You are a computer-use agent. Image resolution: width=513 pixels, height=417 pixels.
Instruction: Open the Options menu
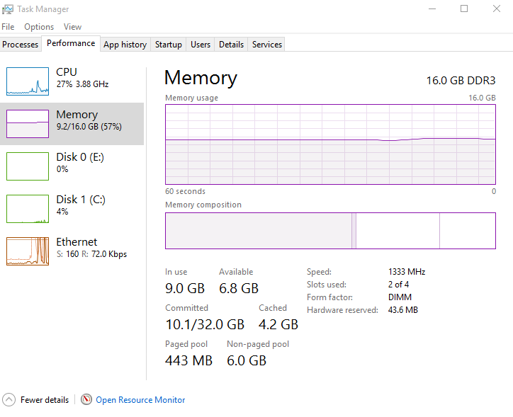coord(39,27)
